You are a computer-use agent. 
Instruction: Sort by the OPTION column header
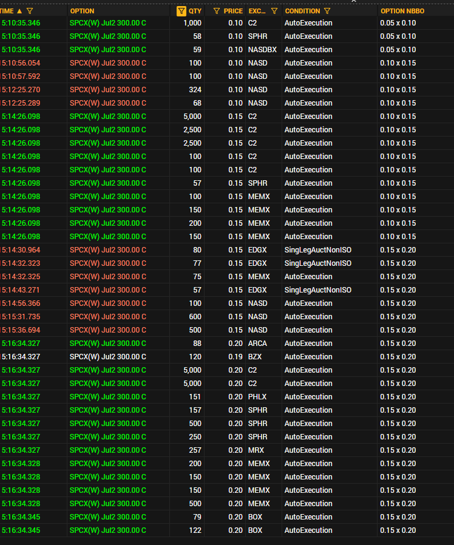82,11
